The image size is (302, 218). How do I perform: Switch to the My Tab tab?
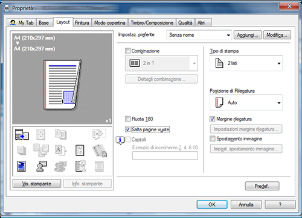pyautogui.click(x=21, y=23)
